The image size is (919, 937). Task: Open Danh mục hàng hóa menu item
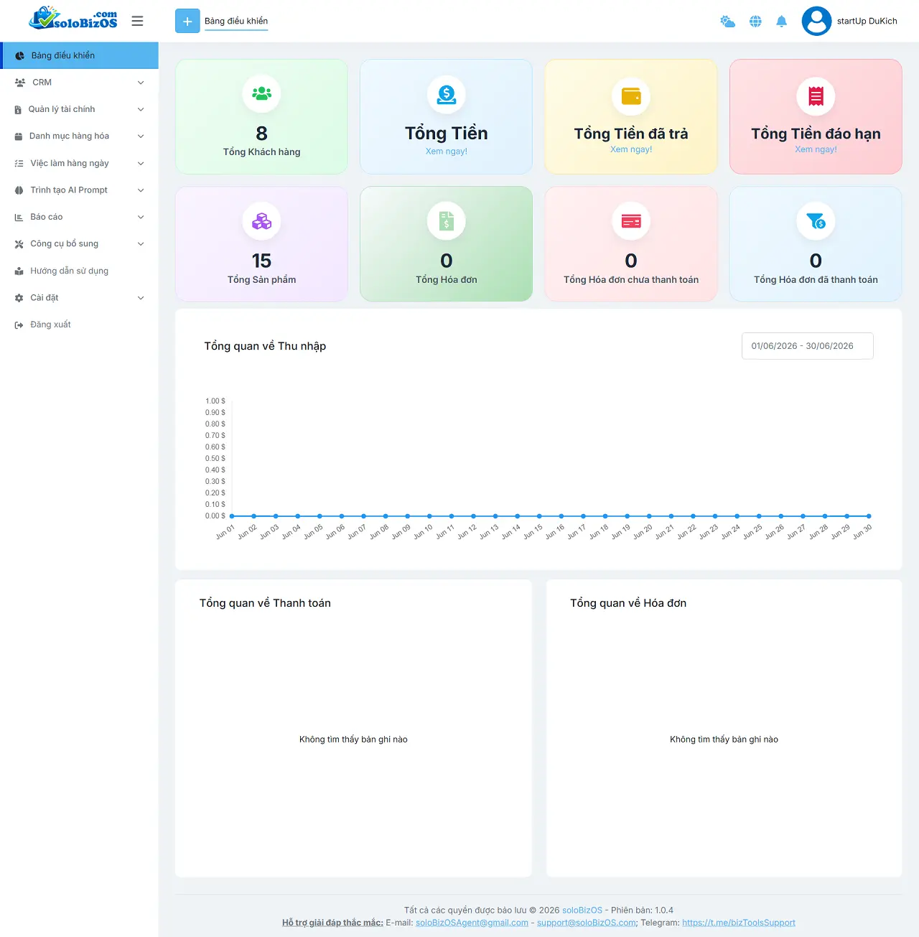[x=79, y=136]
